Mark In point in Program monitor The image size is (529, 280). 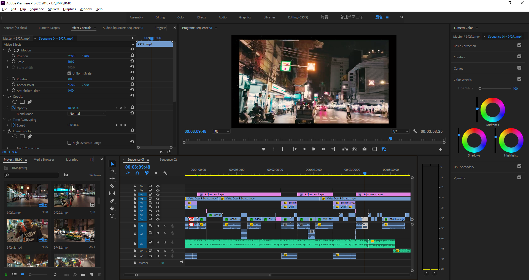[274, 149]
